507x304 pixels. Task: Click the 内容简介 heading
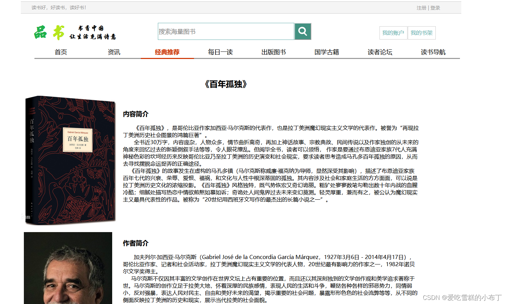click(136, 114)
